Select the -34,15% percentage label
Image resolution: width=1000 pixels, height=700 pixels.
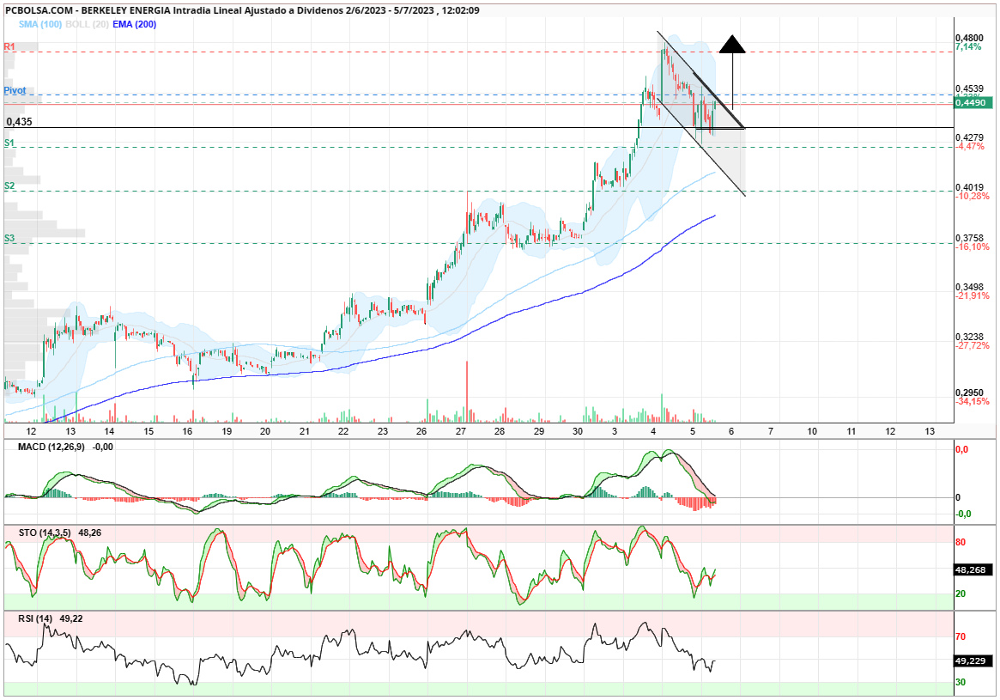pyautogui.click(x=973, y=401)
